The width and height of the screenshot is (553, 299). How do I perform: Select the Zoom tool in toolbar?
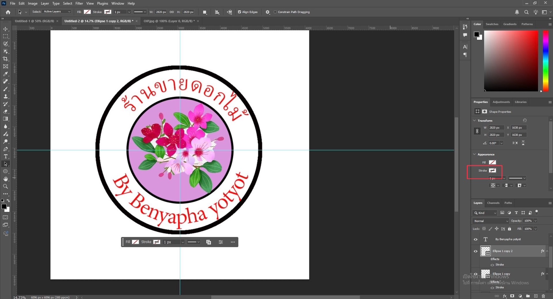[5, 186]
